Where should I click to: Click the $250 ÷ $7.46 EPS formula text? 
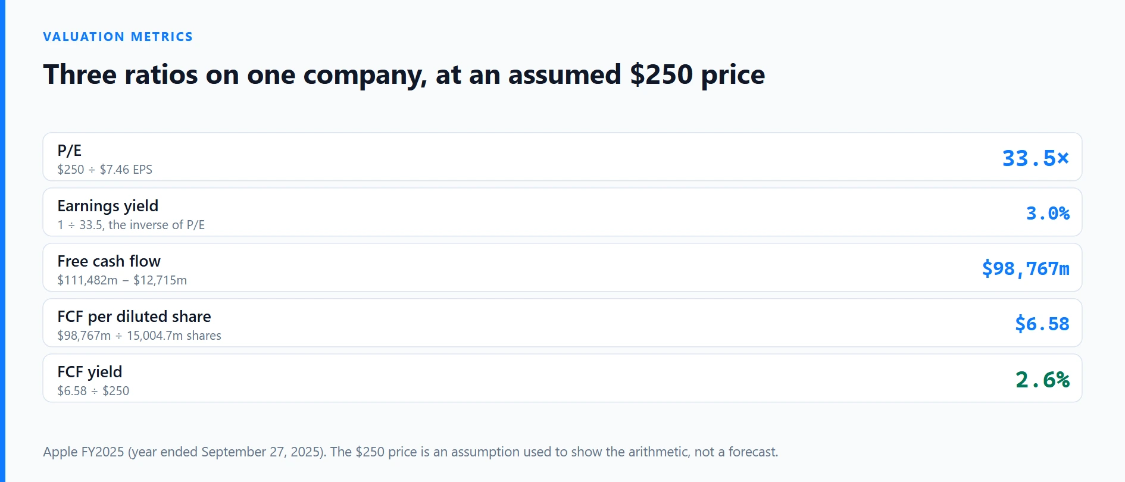105,170
